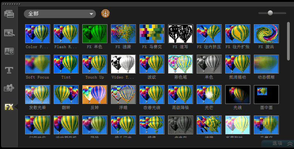Open the Instant Project templates sidebar icon
Viewport: 294px width, 149px height.
(9, 33)
